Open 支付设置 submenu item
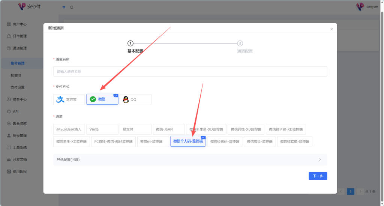Viewport: 384px width, 206px height. [17, 87]
